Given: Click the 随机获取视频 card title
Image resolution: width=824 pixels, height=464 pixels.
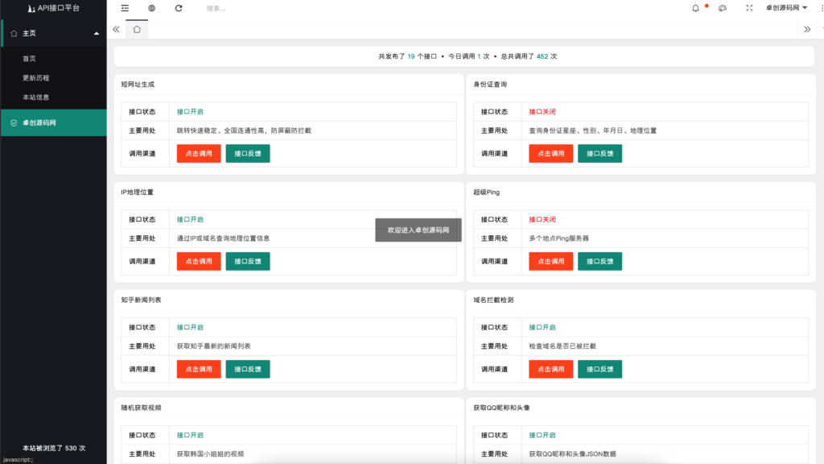Looking at the screenshot, I should pos(141,408).
